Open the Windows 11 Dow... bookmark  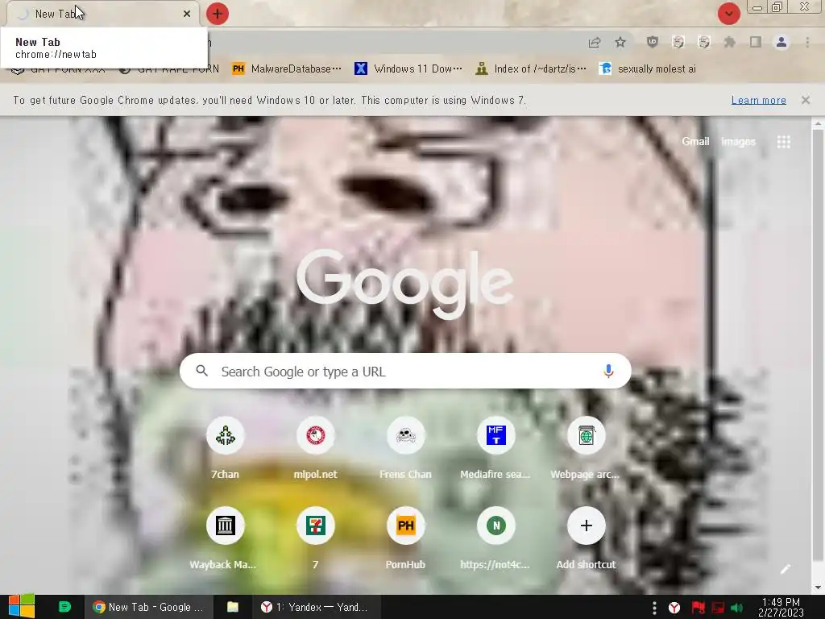coord(408,69)
